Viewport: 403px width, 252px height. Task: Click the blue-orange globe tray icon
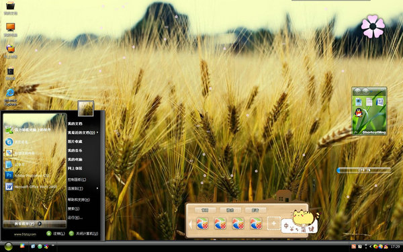(380, 247)
